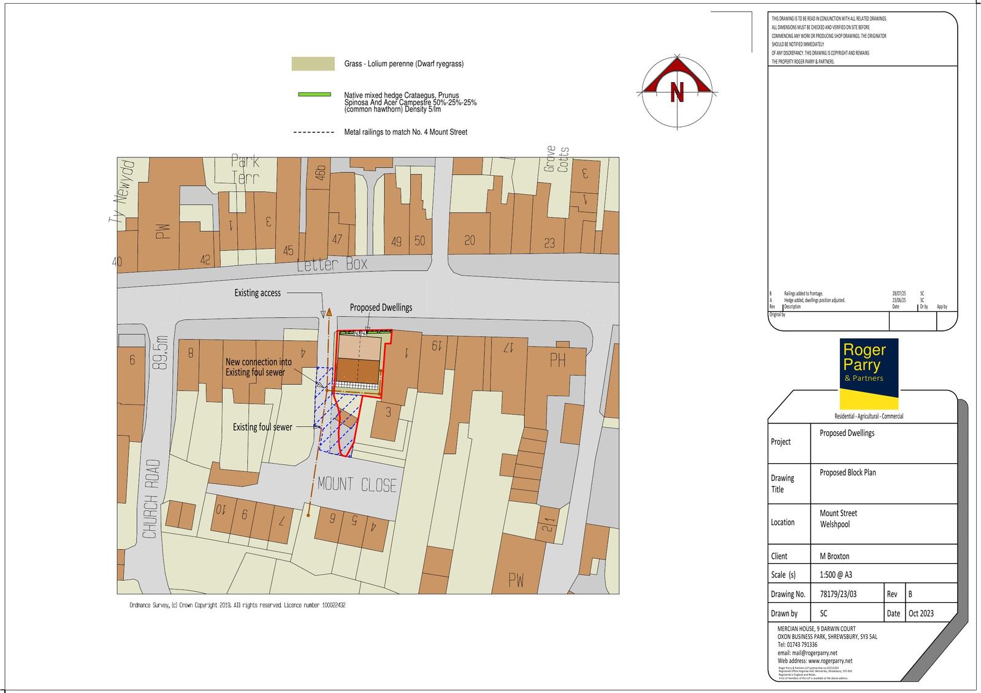Click the Proposed Dwellings label on map
981x693 pixels.
pyautogui.click(x=381, y=308)
